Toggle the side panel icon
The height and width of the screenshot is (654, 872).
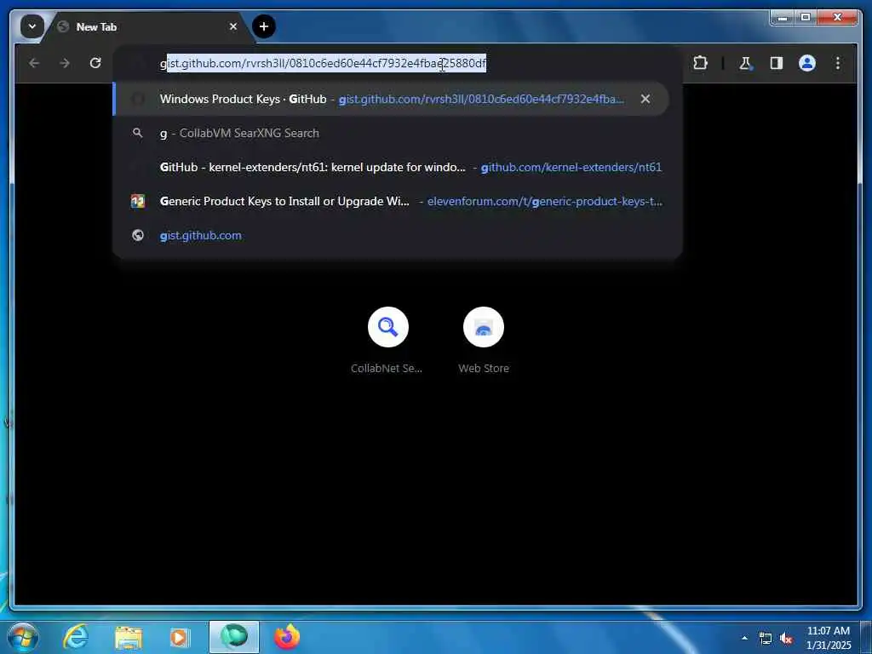[x=777, y=63]
